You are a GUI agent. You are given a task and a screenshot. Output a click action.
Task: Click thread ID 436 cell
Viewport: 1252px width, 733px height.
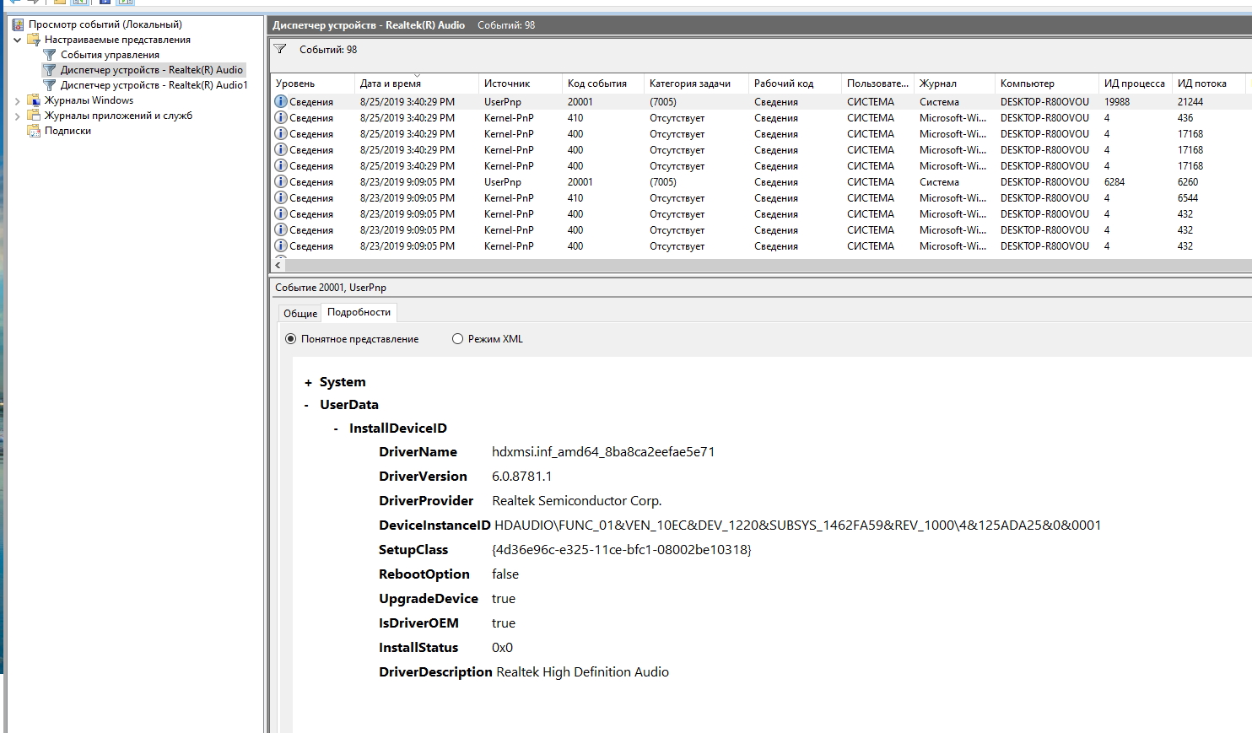tap(1185, 117)
